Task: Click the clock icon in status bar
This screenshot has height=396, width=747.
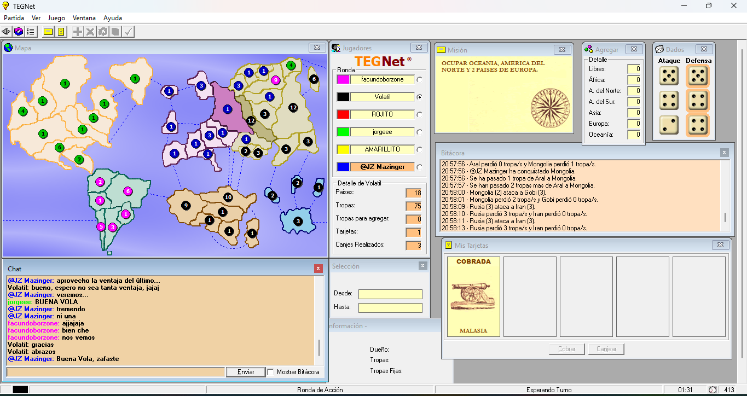Action: [713, 390]
